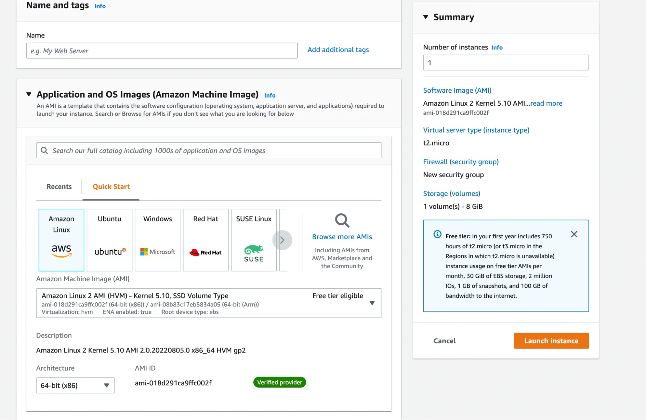Click the Verified provider badge
Image resolution: width=646 pixels, height=420 pixels.
pyautogui.click(x=280, y=382)
